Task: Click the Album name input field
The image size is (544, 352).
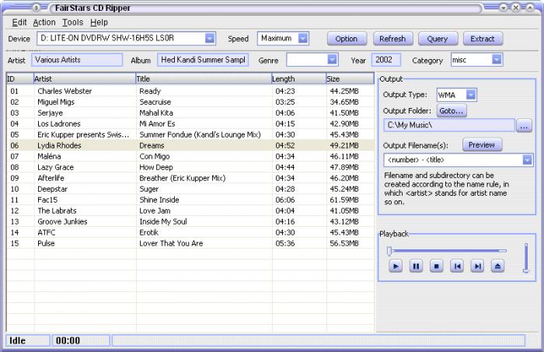Action: coord(203,60)
